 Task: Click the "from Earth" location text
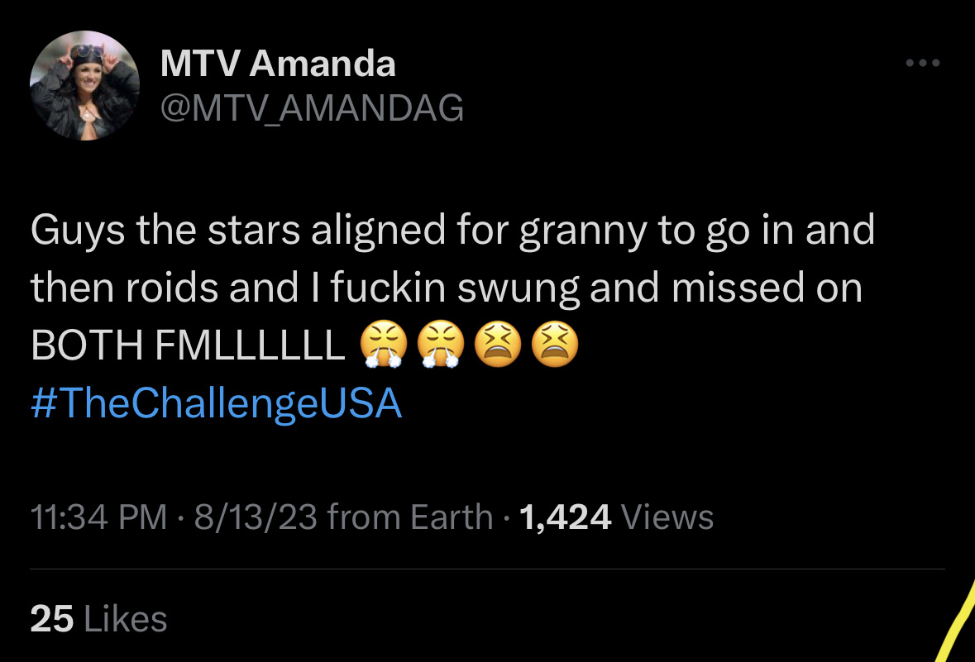(410, 517)
